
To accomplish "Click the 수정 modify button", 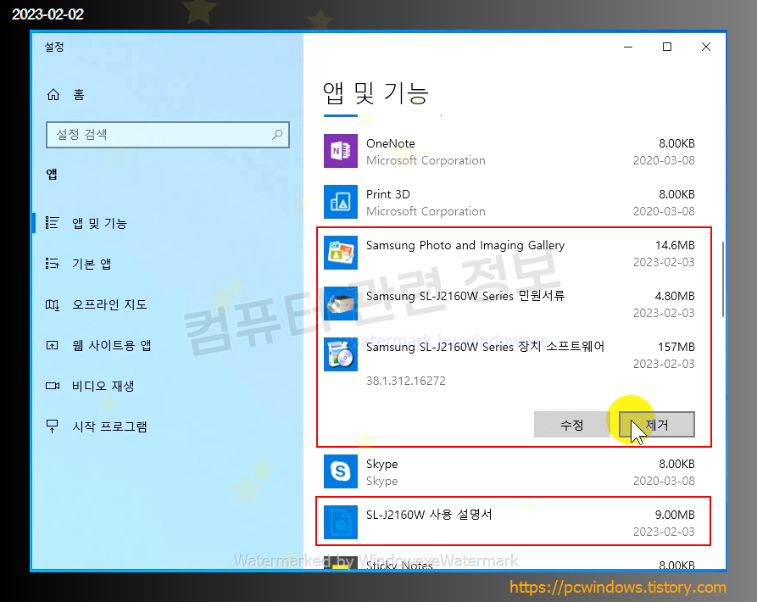I will click(571, 425).
